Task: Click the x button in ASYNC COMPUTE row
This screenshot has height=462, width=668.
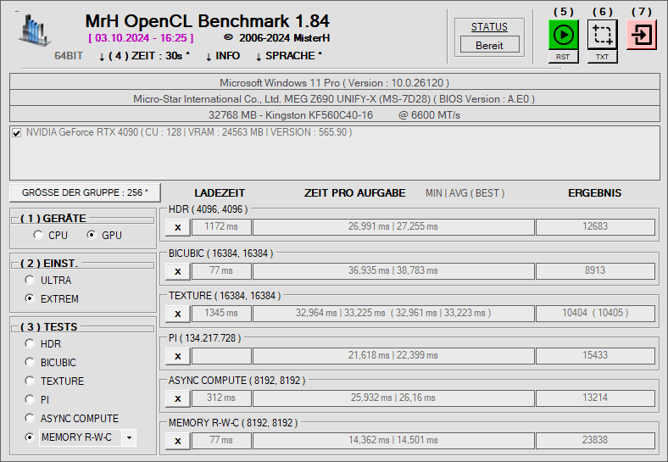Action: tap(178, 399)
